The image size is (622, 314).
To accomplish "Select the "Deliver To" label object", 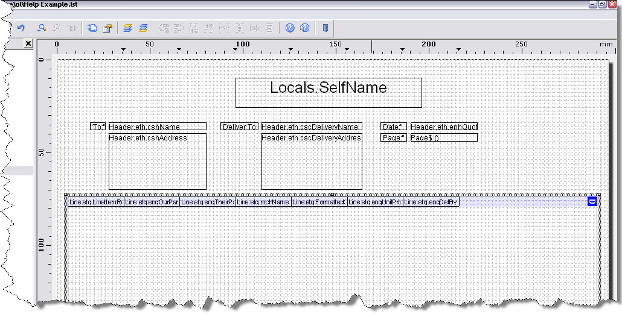I will [240, 127].
